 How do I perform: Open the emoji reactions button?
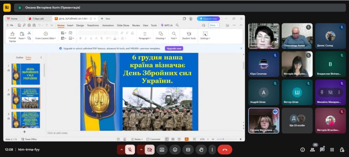point(175,150)
